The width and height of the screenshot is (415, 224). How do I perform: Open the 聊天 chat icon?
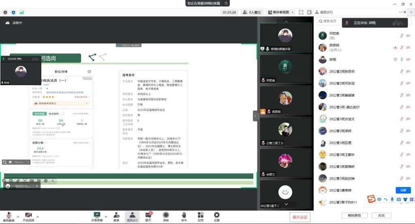click(148, 217)
